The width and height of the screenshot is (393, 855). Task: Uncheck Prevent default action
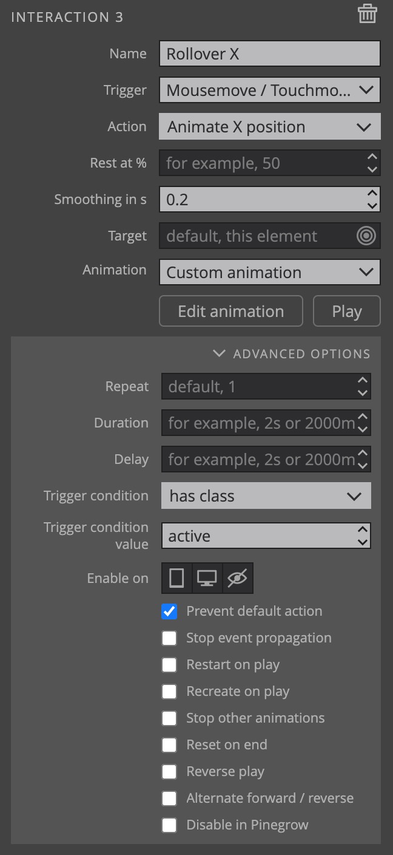169,611
